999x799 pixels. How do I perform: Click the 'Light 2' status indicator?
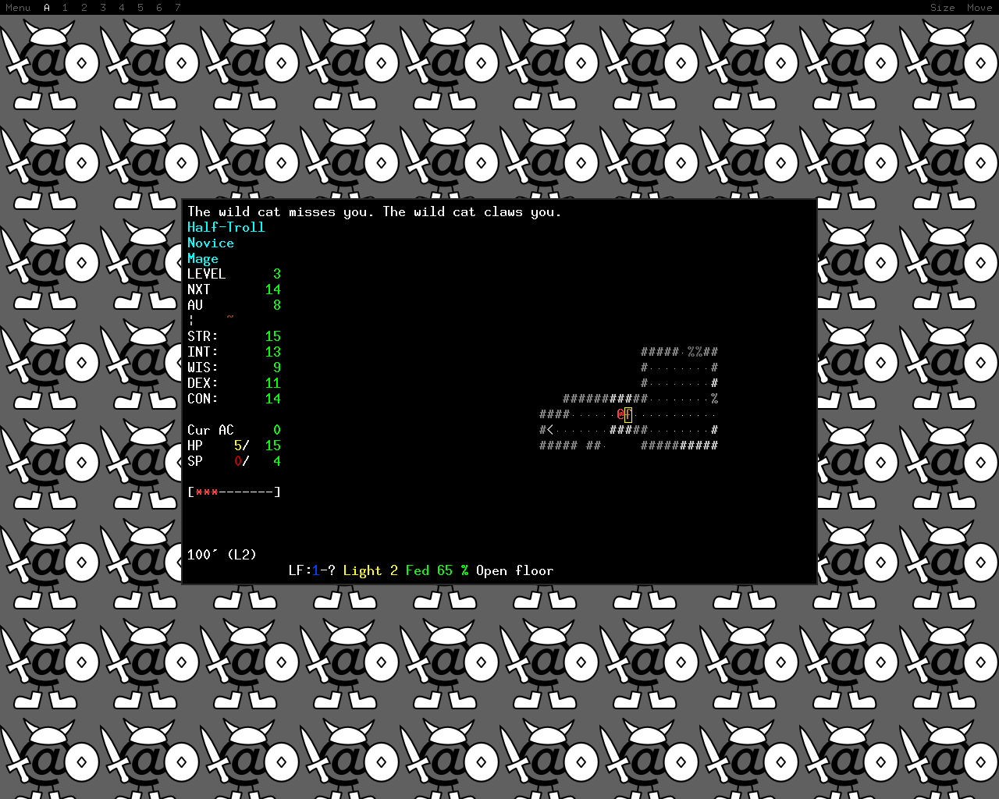tap(371, 570)
